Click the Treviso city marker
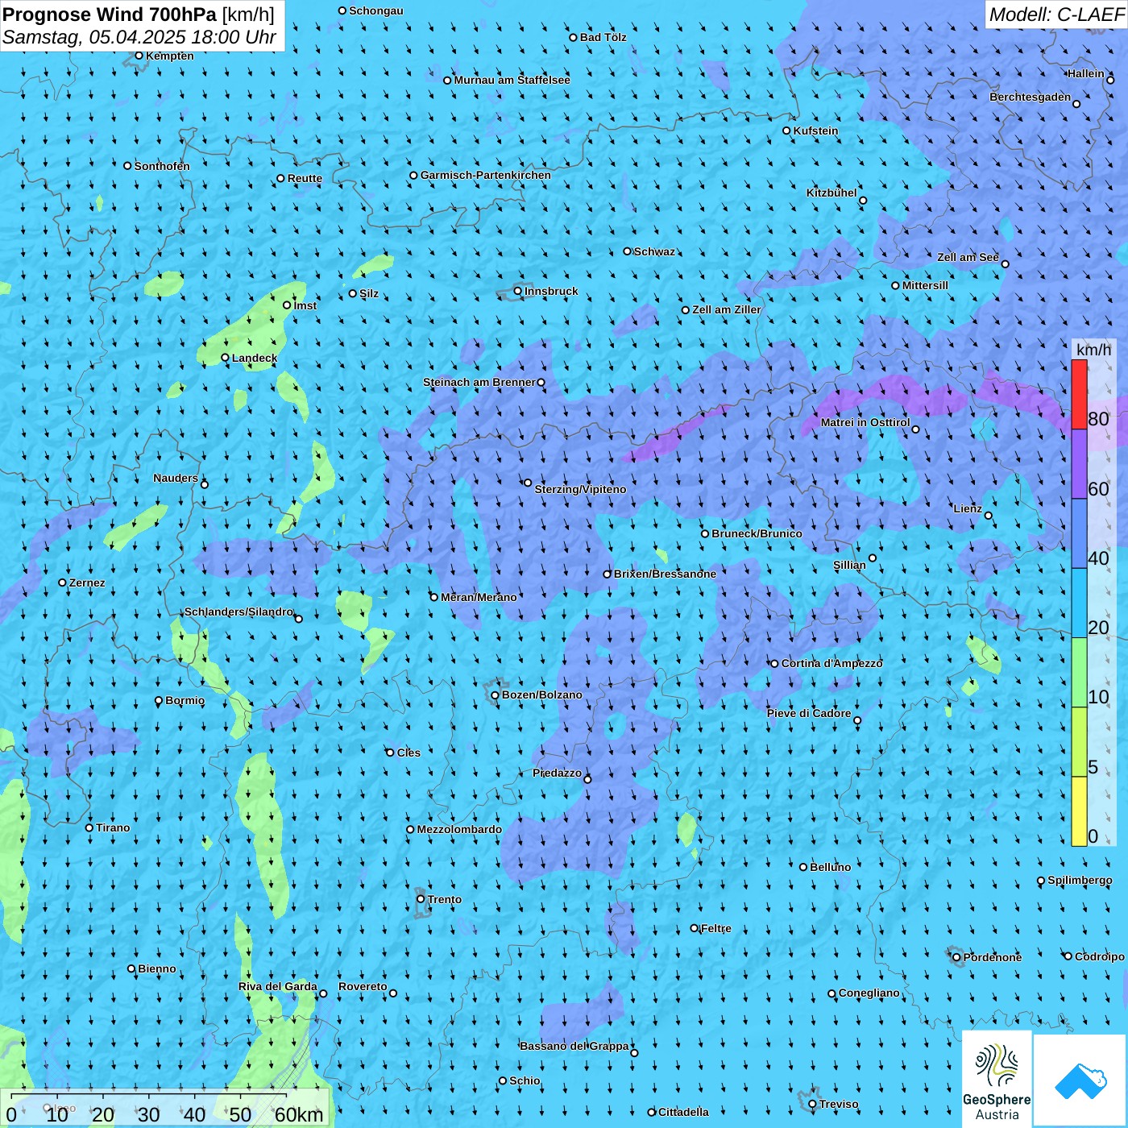Screen dimensions: 1128x1128 coord(812,1104)
